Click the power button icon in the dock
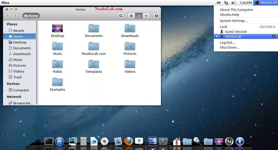 (229, 141)
